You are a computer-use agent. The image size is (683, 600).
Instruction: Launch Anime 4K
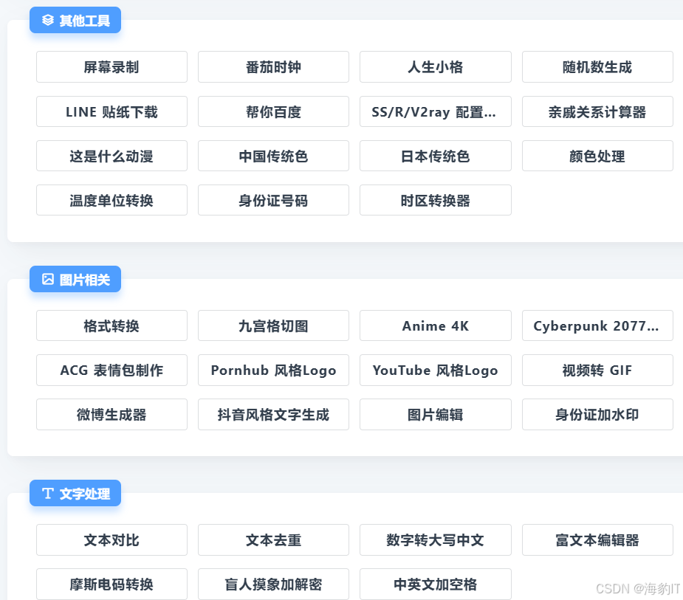coord(435,325)
